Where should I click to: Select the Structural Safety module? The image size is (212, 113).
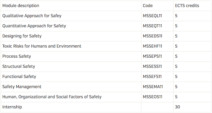pyautogui.click(x=19, y=66)
